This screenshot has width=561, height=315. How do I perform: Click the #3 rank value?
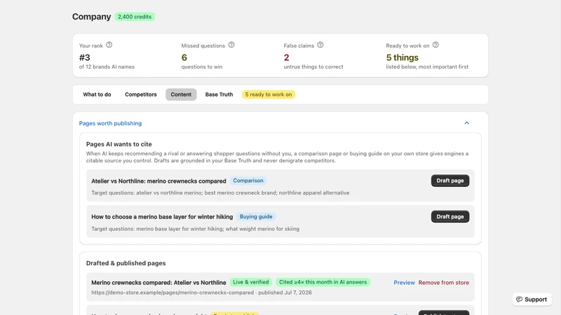(85, 57)
